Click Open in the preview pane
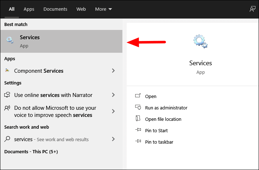The height and width of the screenshot is (170, 259). (150, 96)
